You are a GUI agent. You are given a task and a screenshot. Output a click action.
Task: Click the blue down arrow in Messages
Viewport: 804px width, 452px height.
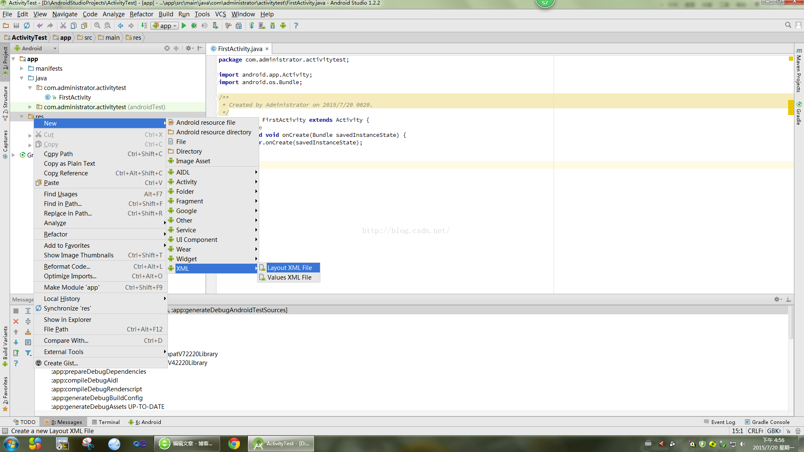16,342
